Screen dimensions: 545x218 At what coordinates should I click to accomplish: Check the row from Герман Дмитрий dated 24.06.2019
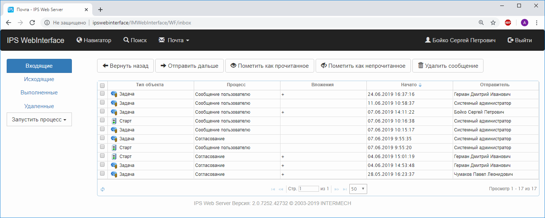pyautogui.click(x=102, y=94)
